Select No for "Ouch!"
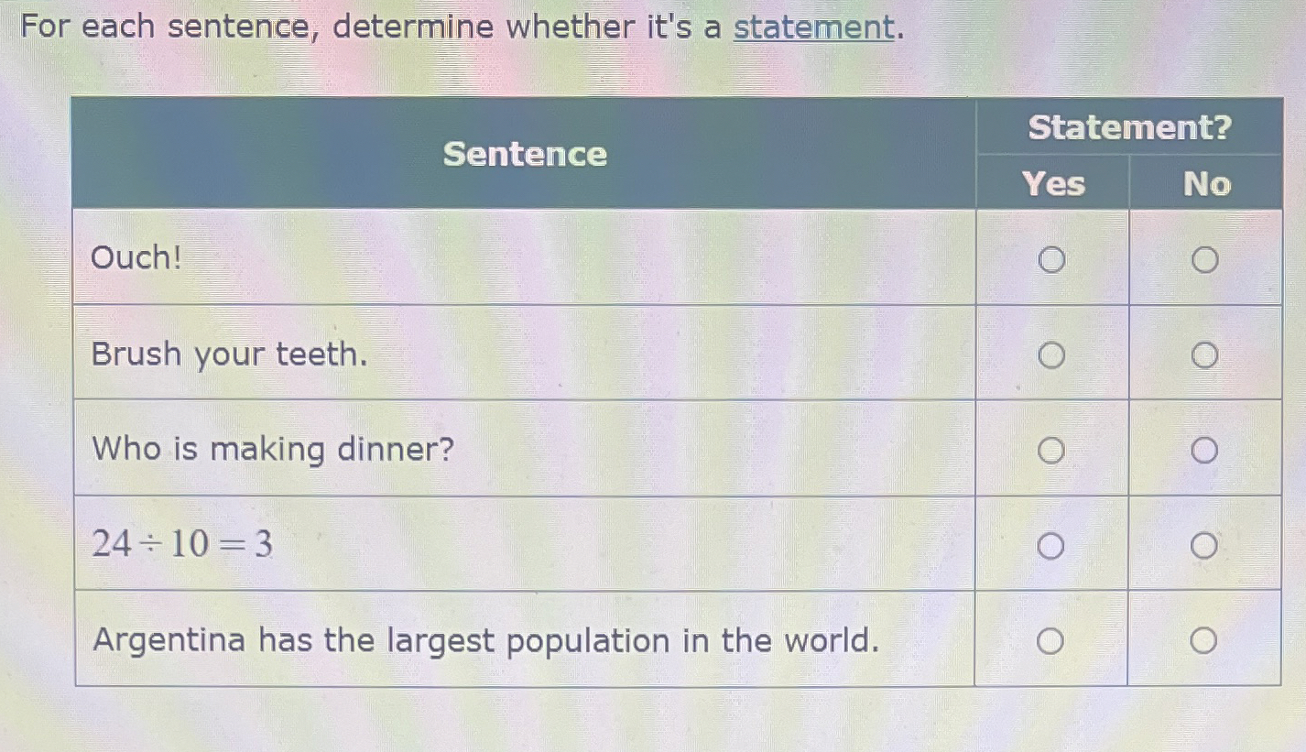This screenshot has height=752, width=1306. [1203, 259]
